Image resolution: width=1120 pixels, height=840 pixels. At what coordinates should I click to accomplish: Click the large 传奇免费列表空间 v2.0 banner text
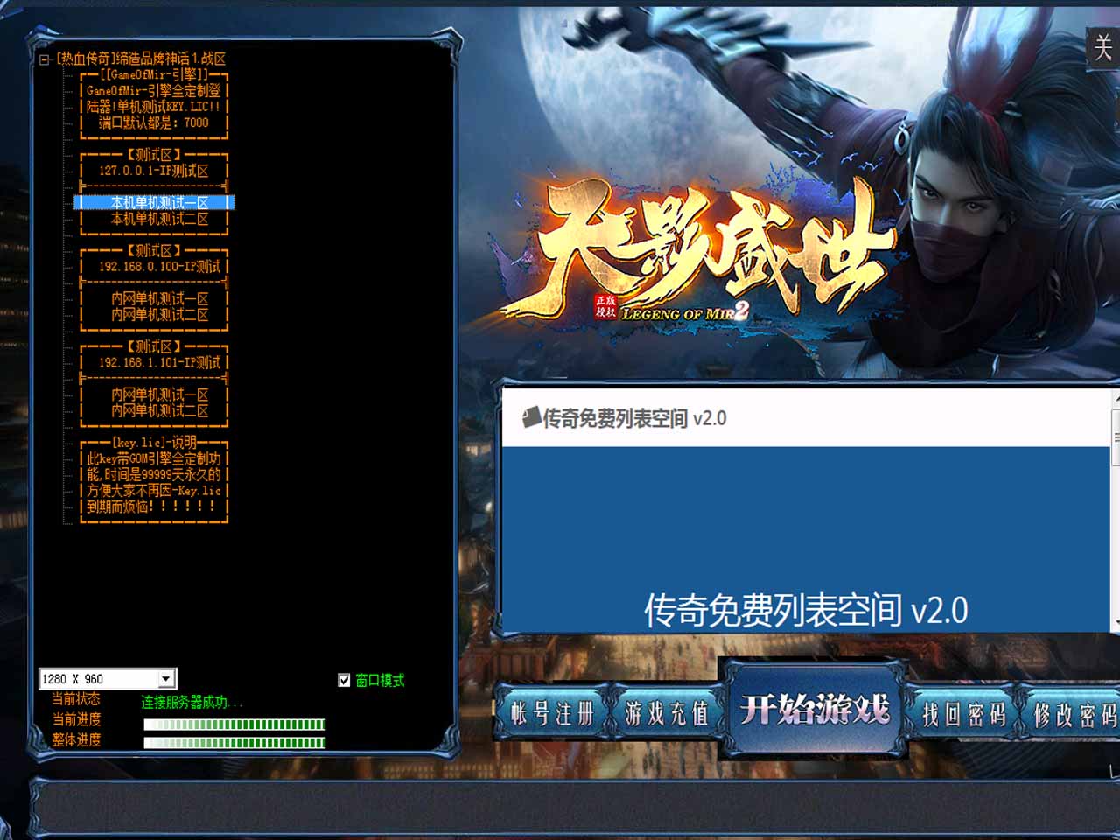806,610
